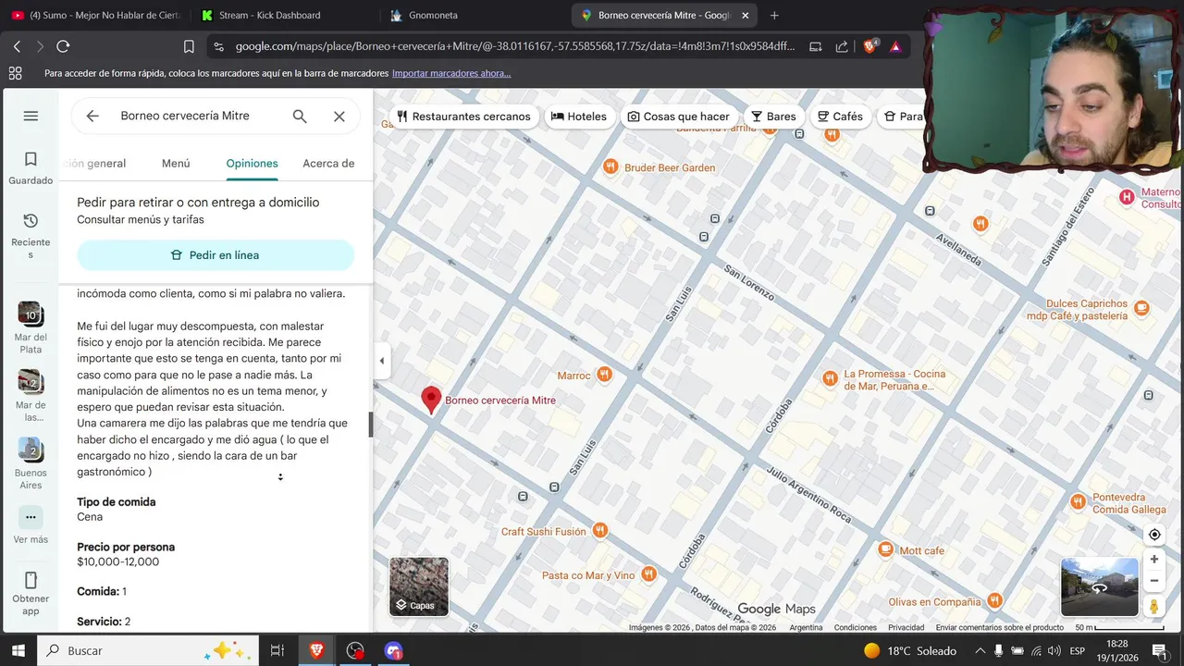
Task: Open the Capas layers thumbnail
Action: 419,586
